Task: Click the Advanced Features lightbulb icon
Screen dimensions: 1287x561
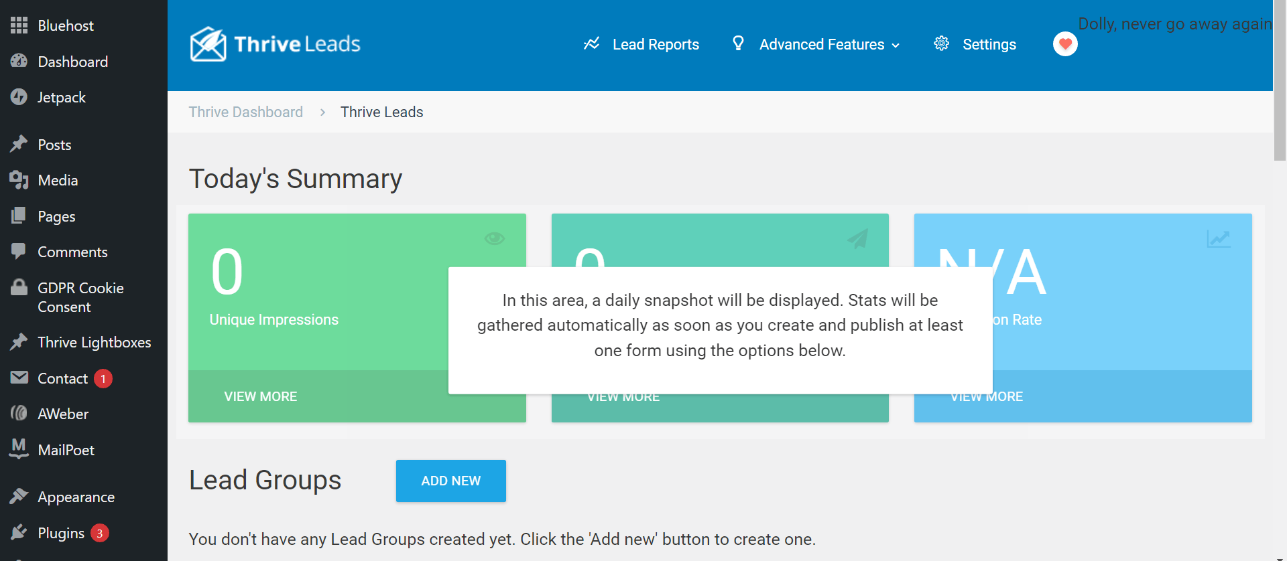Action: coord(738,44)
